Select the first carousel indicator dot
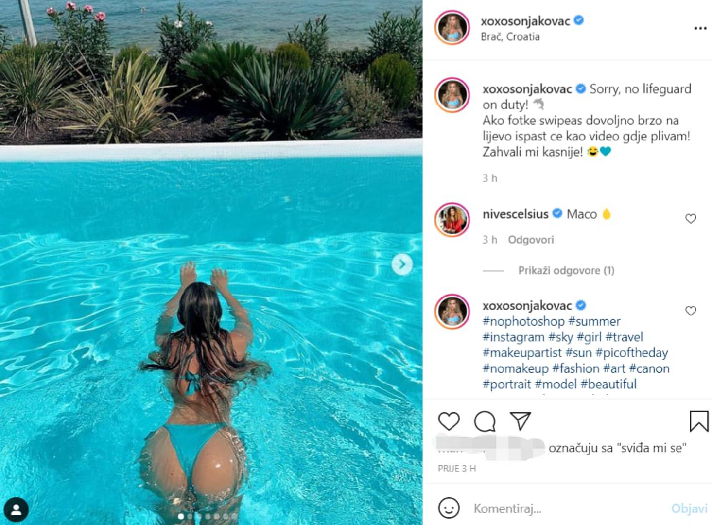This screenshot has width=712, height=525. pos(181,516)
